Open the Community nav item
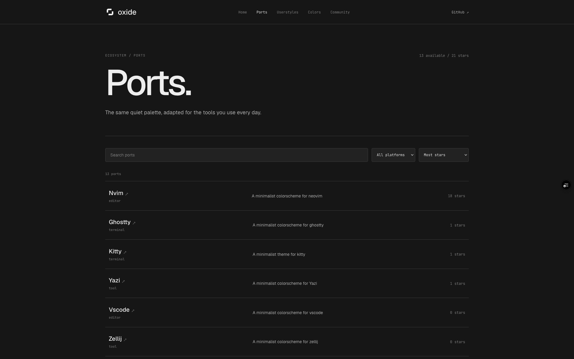Screen dimensions: 574x359 [340, 12]
